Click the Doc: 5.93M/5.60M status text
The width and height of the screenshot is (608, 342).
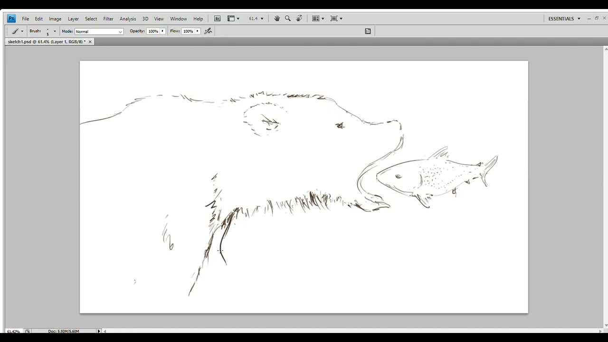[63, 331]
